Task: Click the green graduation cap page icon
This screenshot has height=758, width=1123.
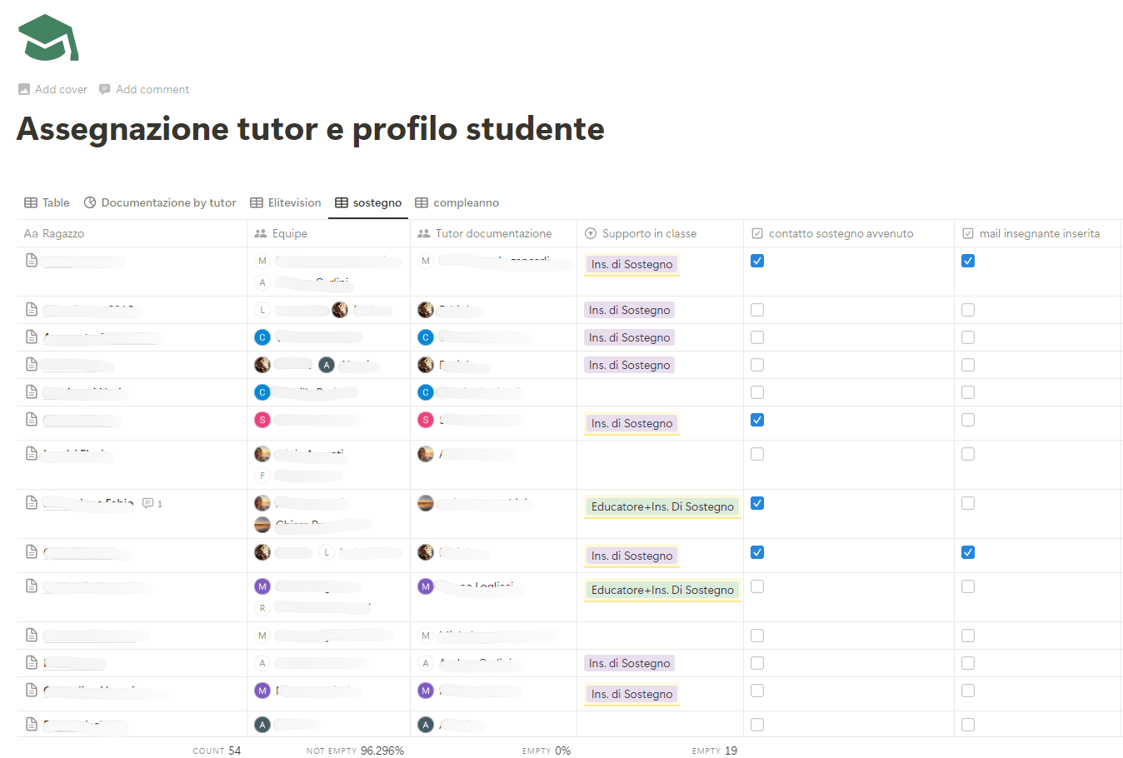Action: tap(47, 37)
